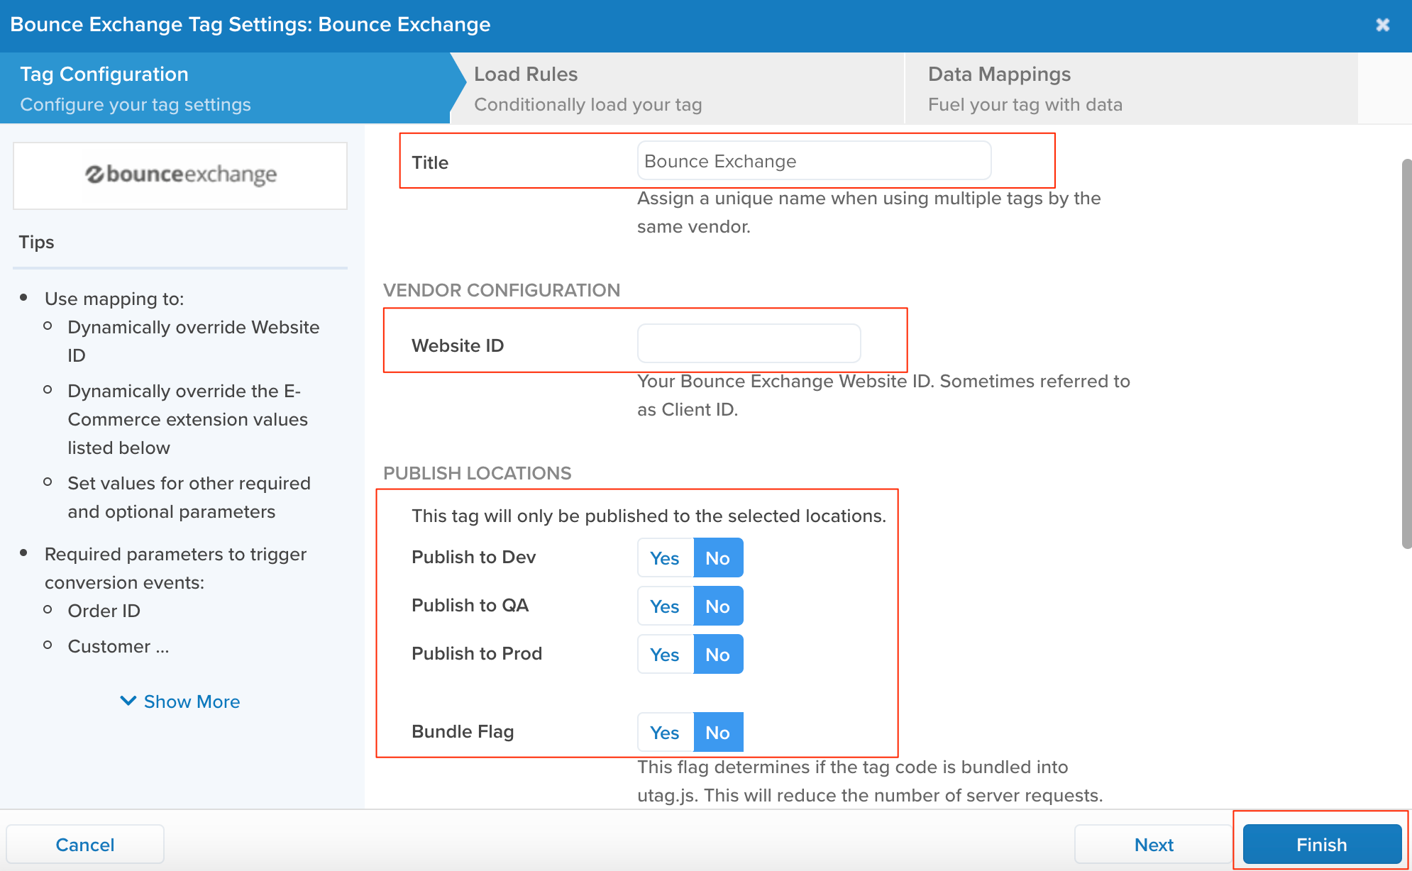The image size is (1412, 871).
Task: Click the Next button
Action: click(1154, 844)
